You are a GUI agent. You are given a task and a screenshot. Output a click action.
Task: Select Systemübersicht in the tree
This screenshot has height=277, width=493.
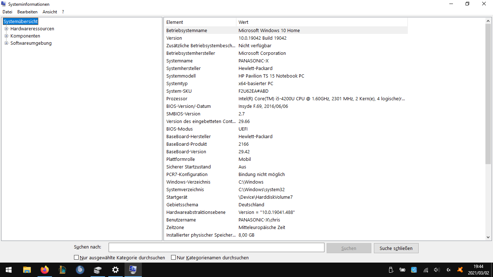click(21, 22)
